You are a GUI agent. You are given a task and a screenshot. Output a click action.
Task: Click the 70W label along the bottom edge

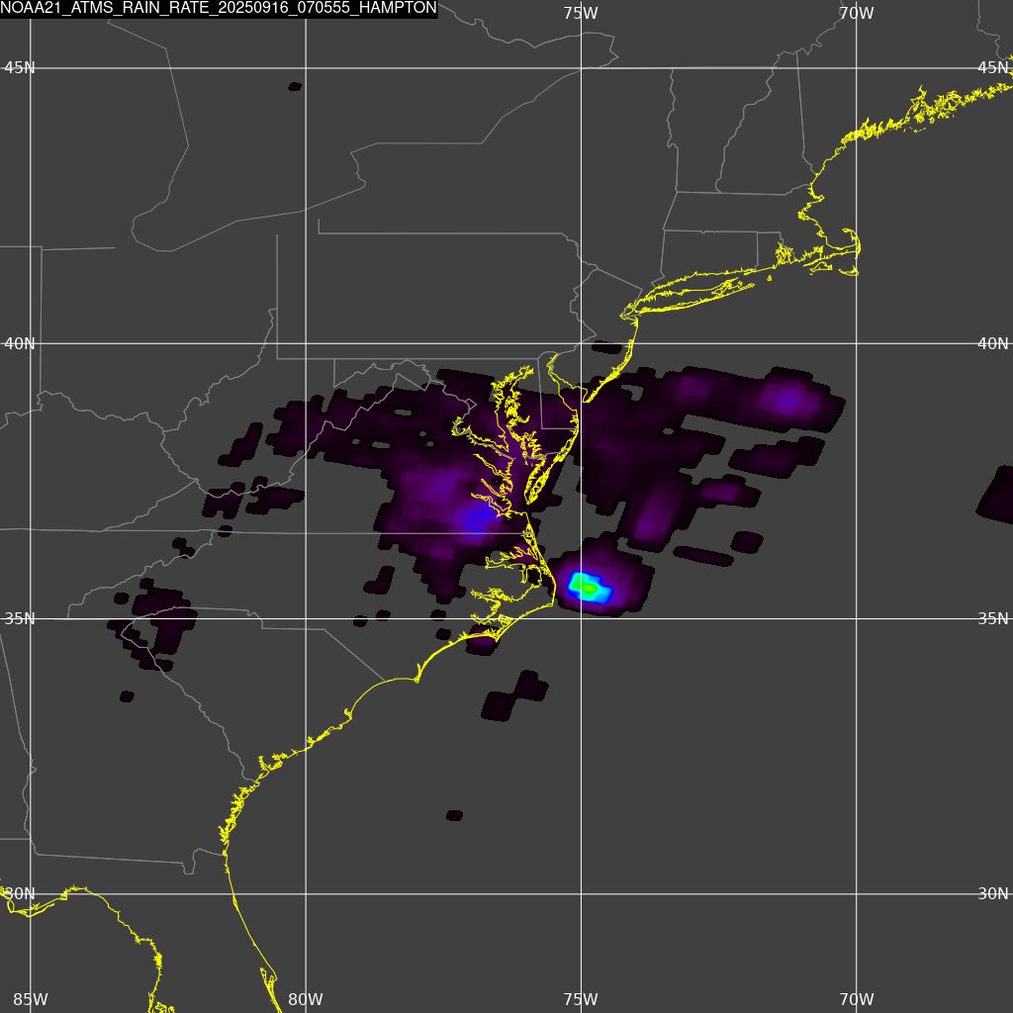(x=856, y=999)
